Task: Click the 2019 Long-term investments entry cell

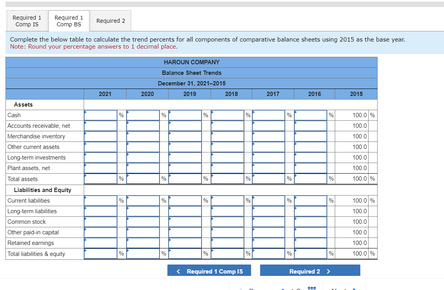Action: pyautogui.click(x=185, y=157)
